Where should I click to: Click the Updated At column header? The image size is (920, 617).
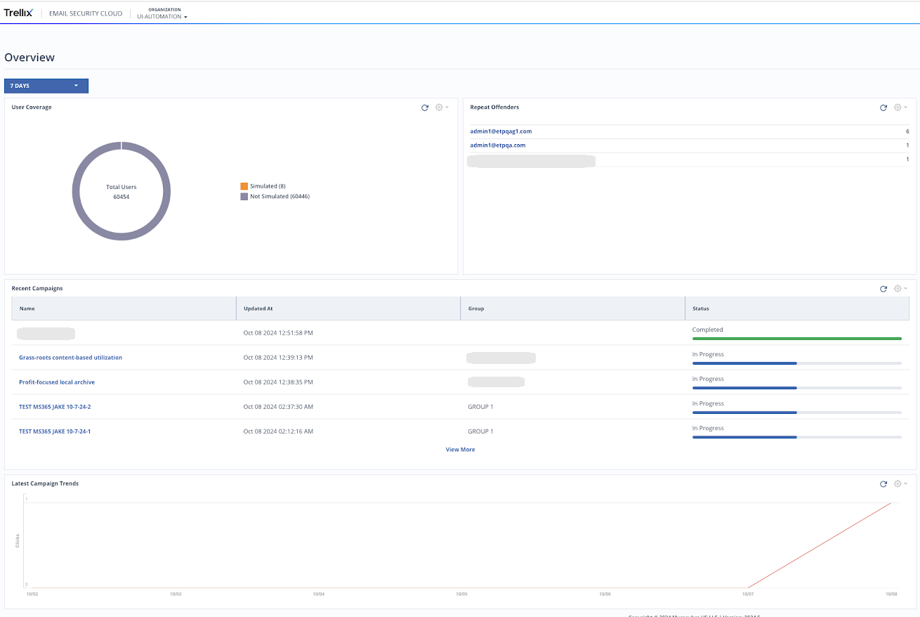(x=348, y=308)
